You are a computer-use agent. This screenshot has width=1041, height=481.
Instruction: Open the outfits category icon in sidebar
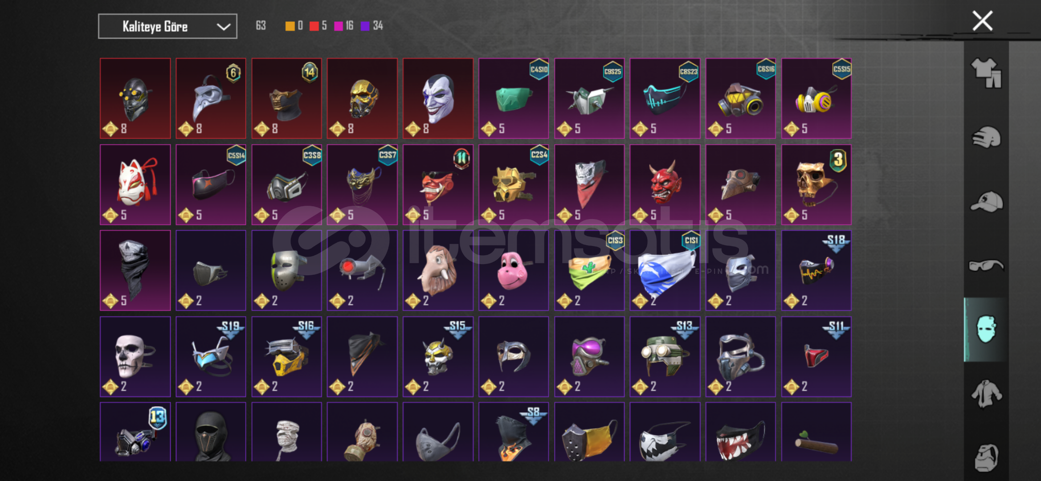(x=986, y=73)
